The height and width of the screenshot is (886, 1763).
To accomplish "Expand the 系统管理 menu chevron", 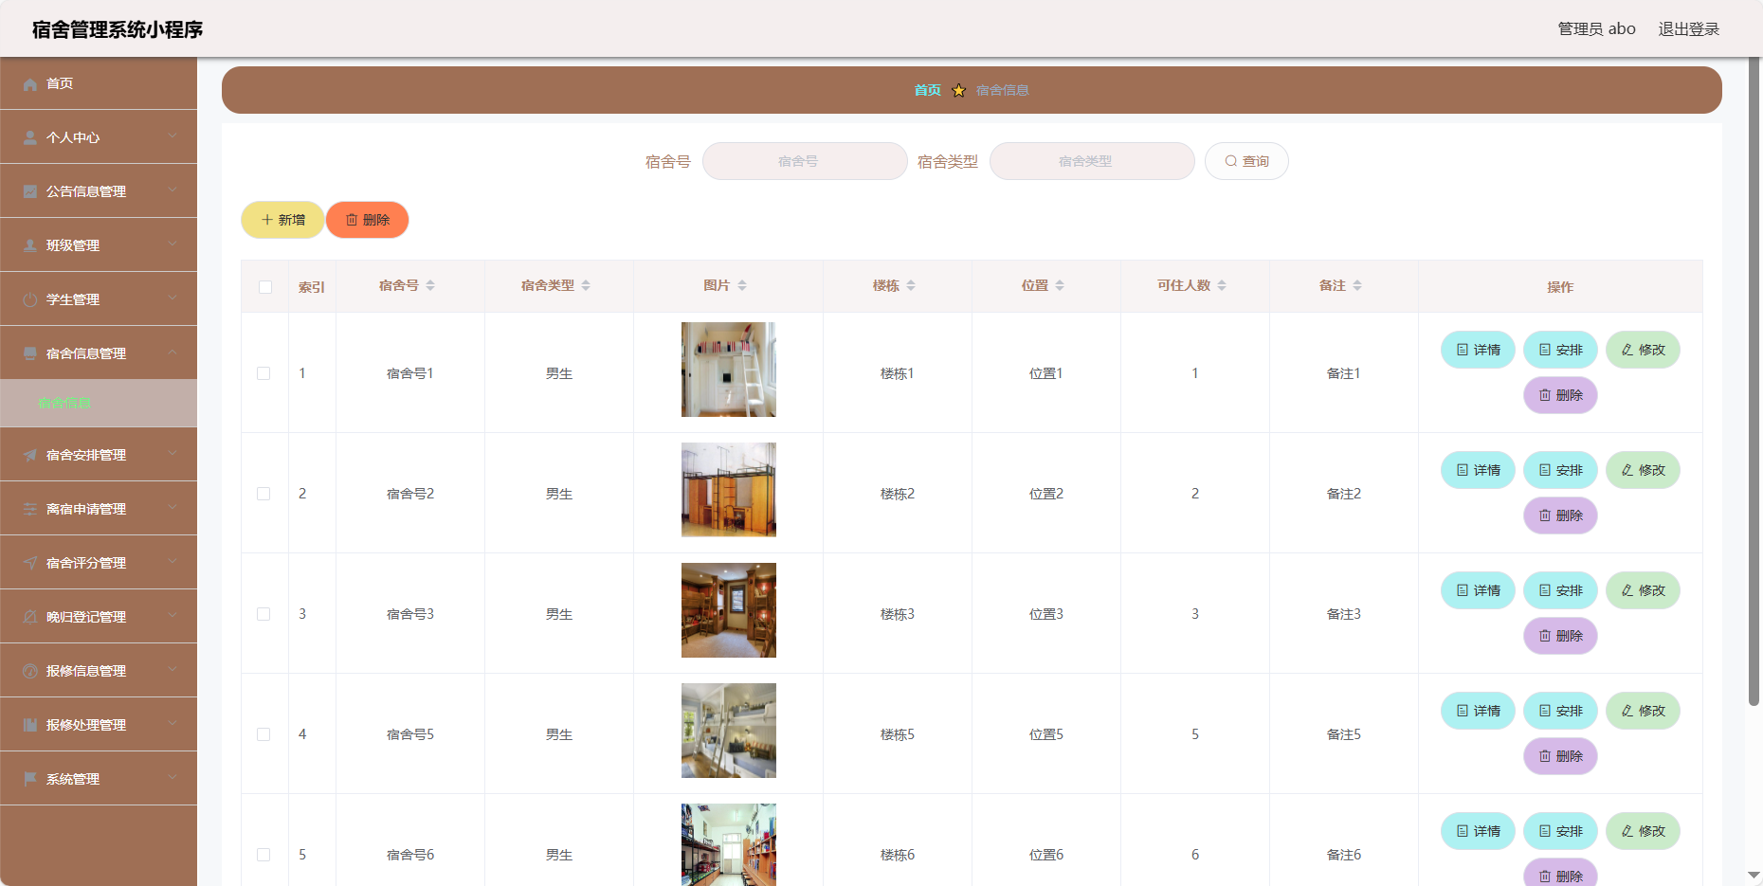I will [x=173, y=778].
